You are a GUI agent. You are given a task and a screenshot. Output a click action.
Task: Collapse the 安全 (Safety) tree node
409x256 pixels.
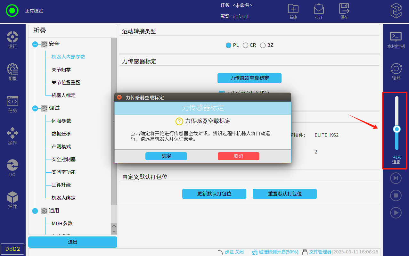point(35,44)
